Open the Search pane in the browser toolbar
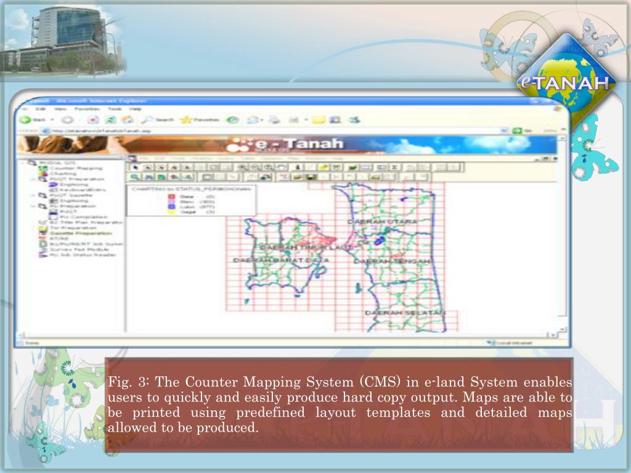The height and width of the screenshot is (473, 631). click(157, 119)
